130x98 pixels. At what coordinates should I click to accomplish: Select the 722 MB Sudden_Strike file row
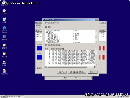click(70, 62)
